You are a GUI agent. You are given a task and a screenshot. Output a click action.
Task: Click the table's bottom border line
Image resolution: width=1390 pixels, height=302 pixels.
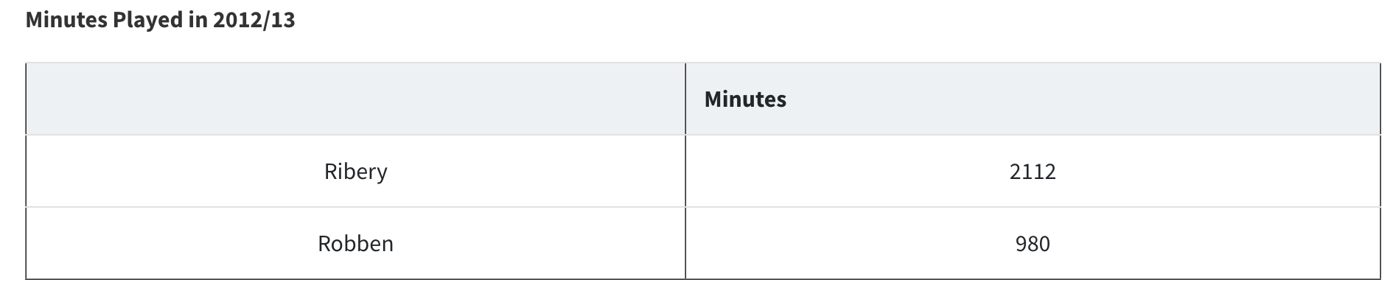(x=516, y=279)
